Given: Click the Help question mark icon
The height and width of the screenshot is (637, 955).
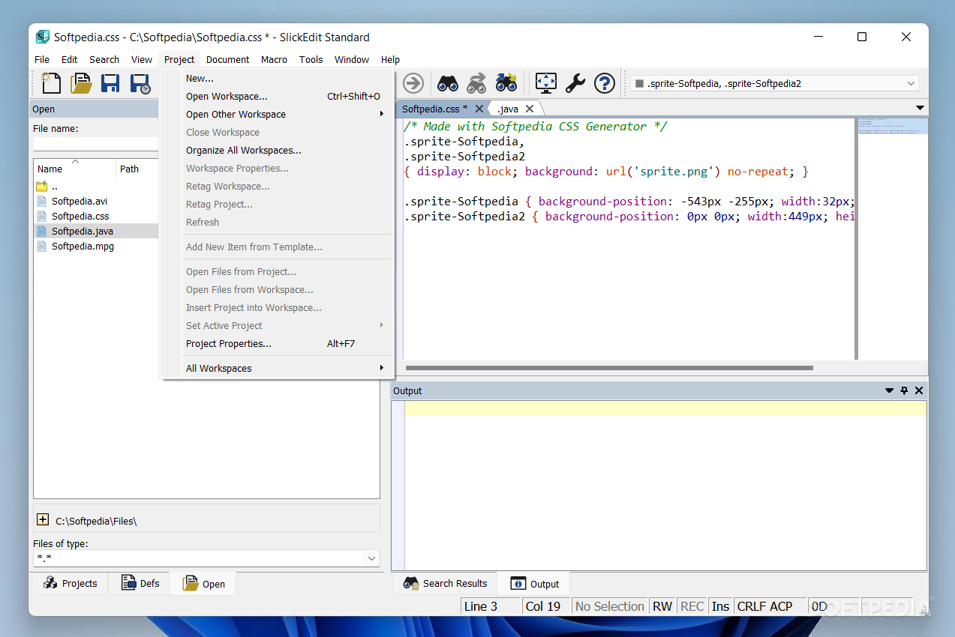Looking at the screenshot, I should (605, 83).
